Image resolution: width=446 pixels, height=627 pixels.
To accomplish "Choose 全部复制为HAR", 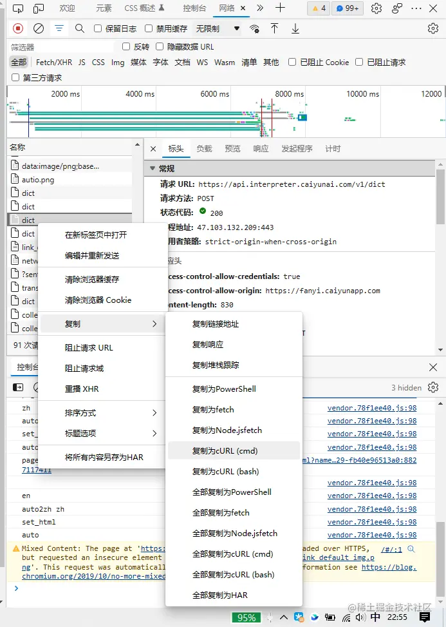I will (234, 595).
